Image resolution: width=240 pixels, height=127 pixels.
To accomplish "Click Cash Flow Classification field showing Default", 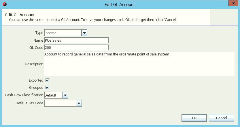I will [53, 95].
